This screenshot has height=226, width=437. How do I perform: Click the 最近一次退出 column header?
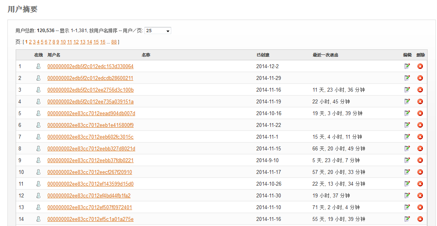coord(325,55)
